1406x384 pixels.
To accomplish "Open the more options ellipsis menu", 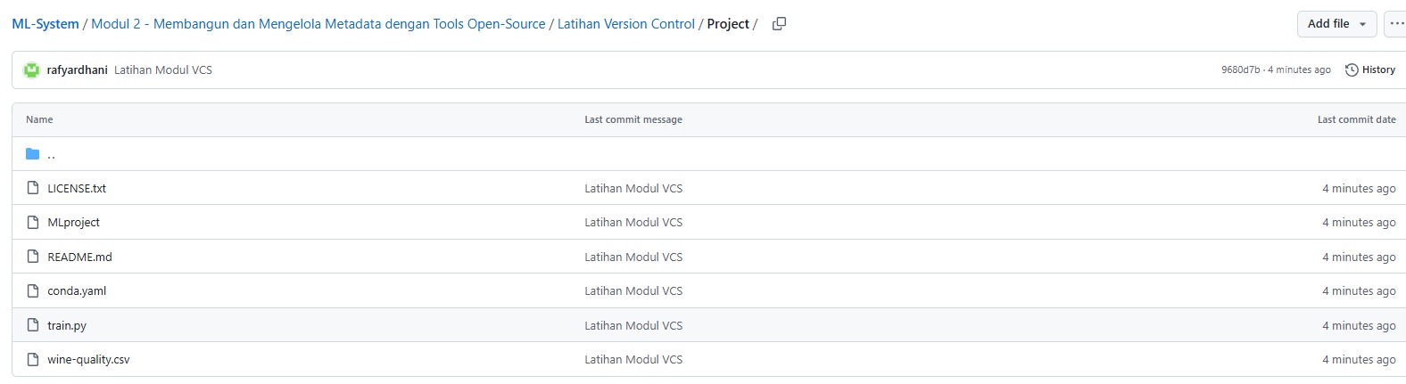I will (x=1396, y=24).
